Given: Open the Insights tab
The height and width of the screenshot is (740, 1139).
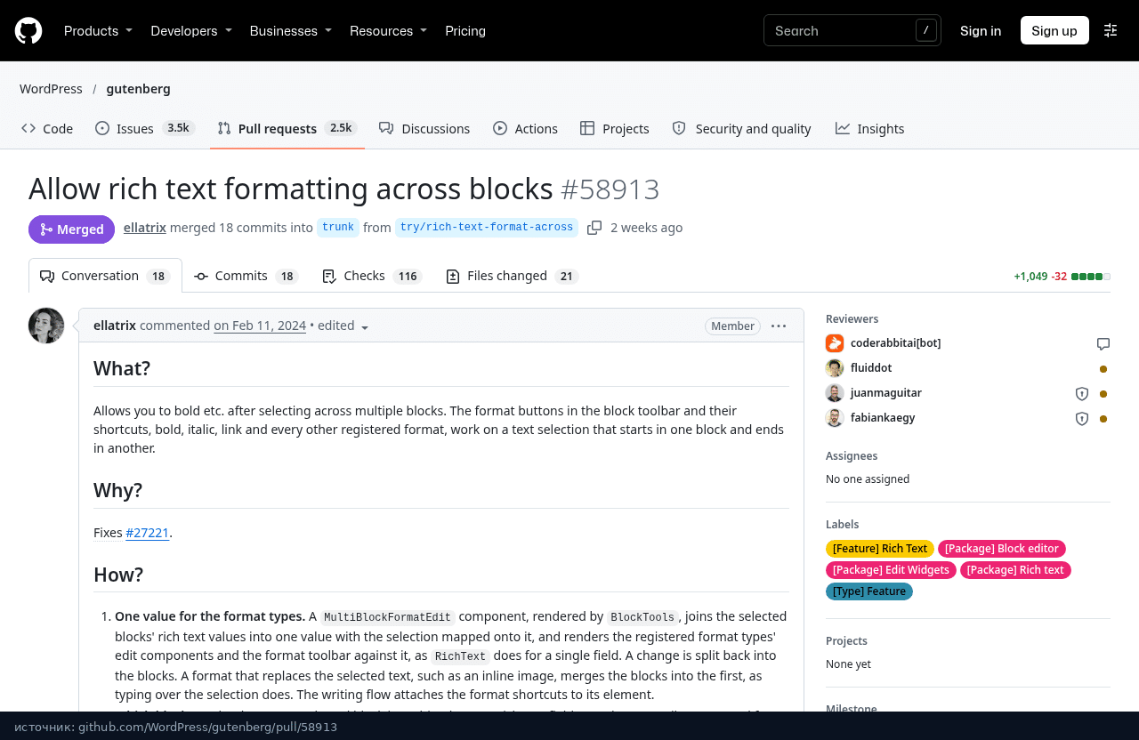Looking at the screenshot, I should click(870, 129).
